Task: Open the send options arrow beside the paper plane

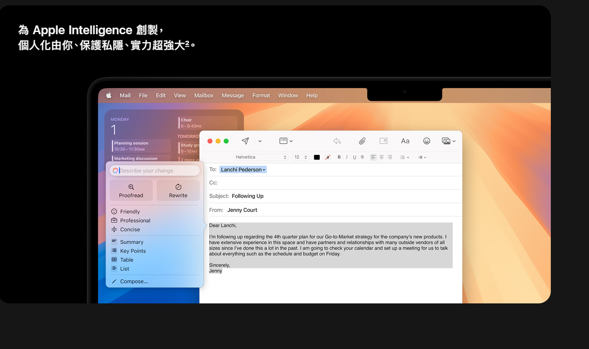Action: tap(260, 141)
